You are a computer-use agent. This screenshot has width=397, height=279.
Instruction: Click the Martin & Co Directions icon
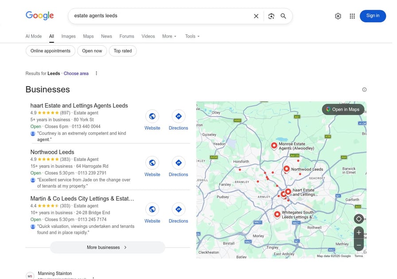coord(179,209)
